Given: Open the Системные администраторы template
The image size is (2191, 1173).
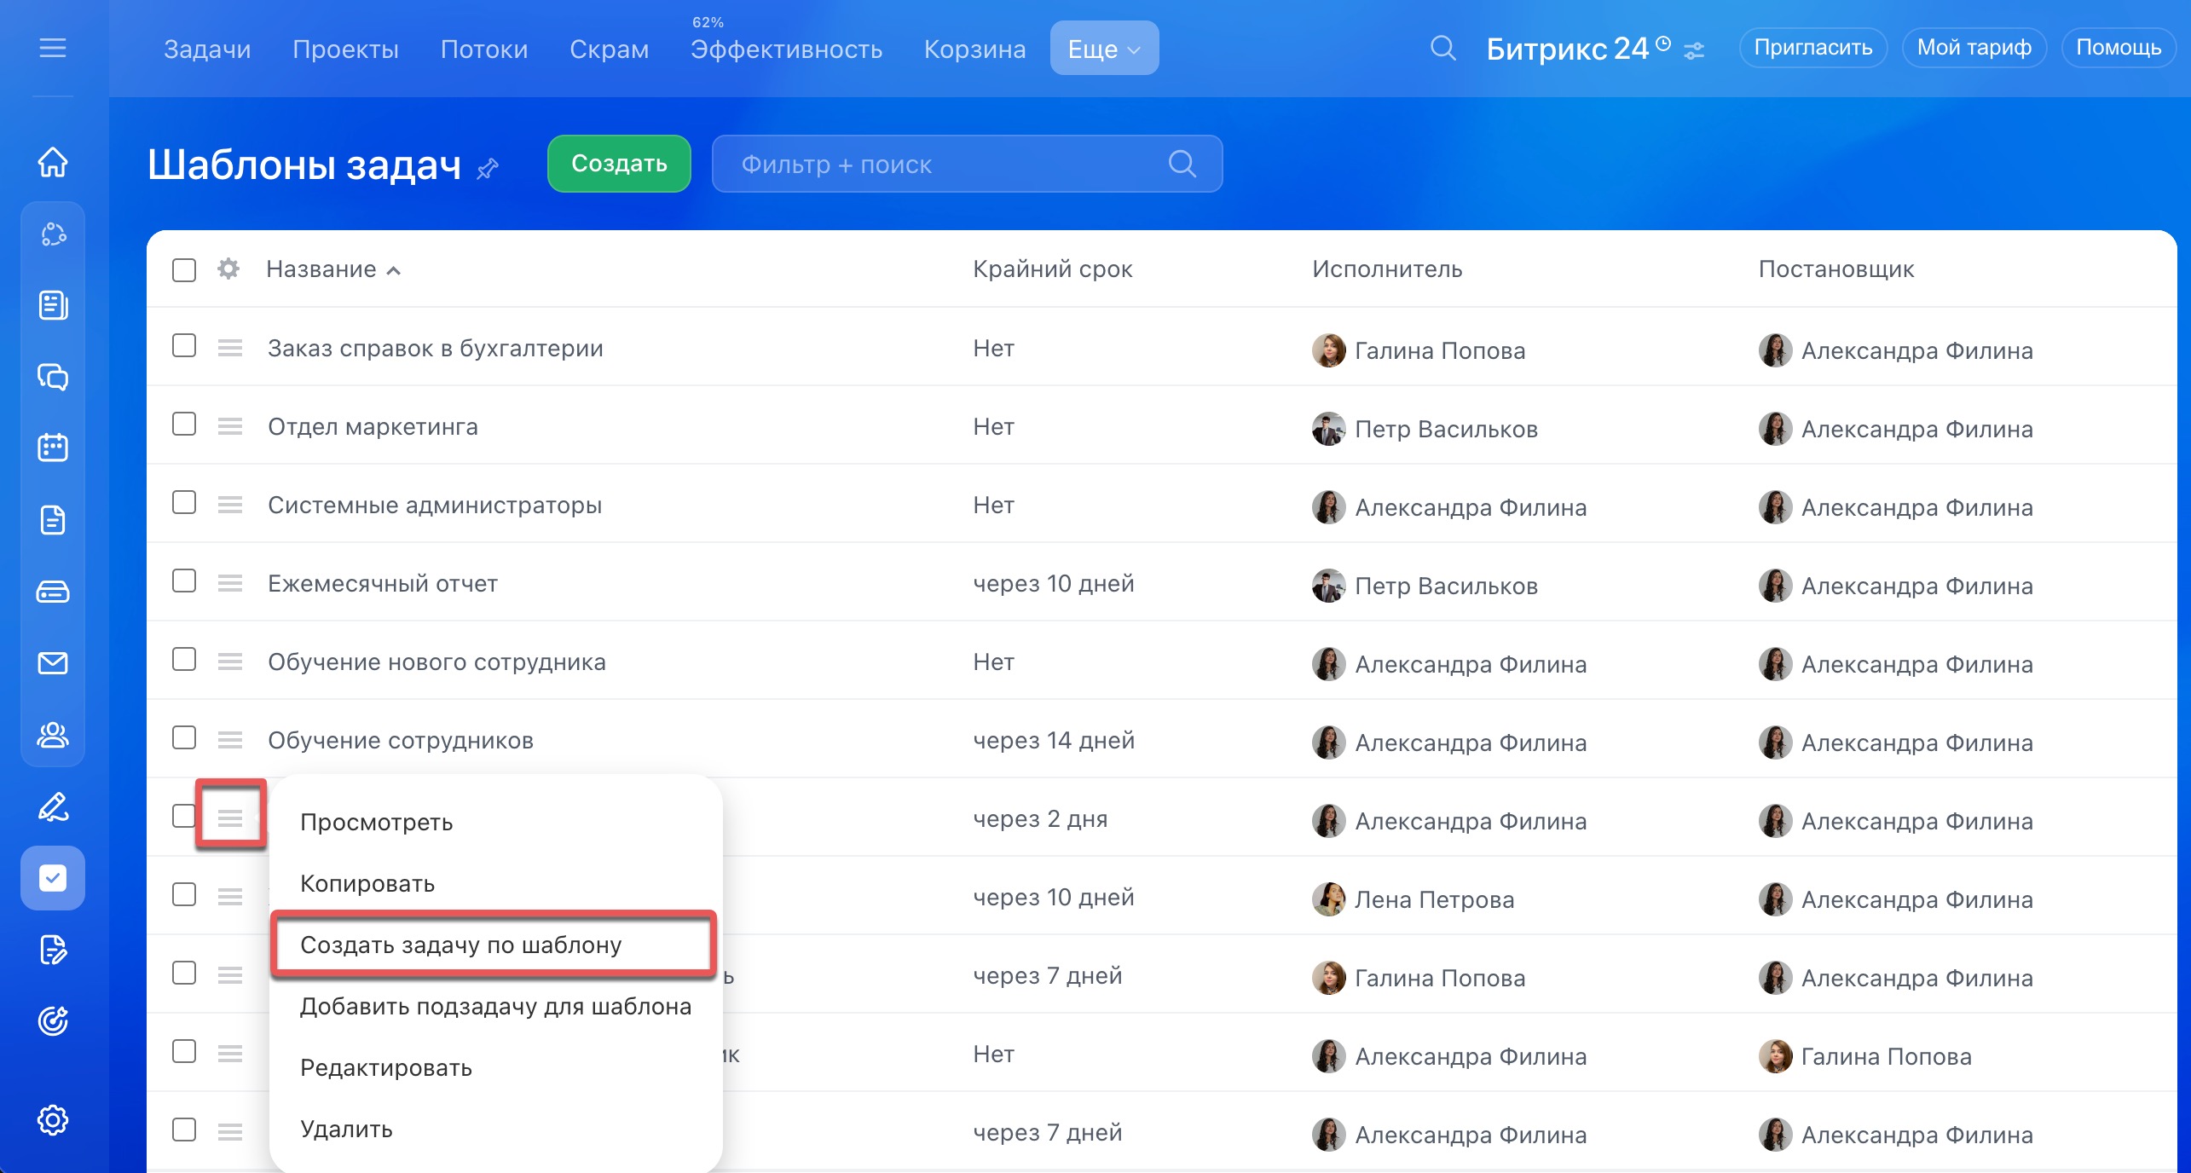Looking at the screenshot, I should (x=435, y=505).
